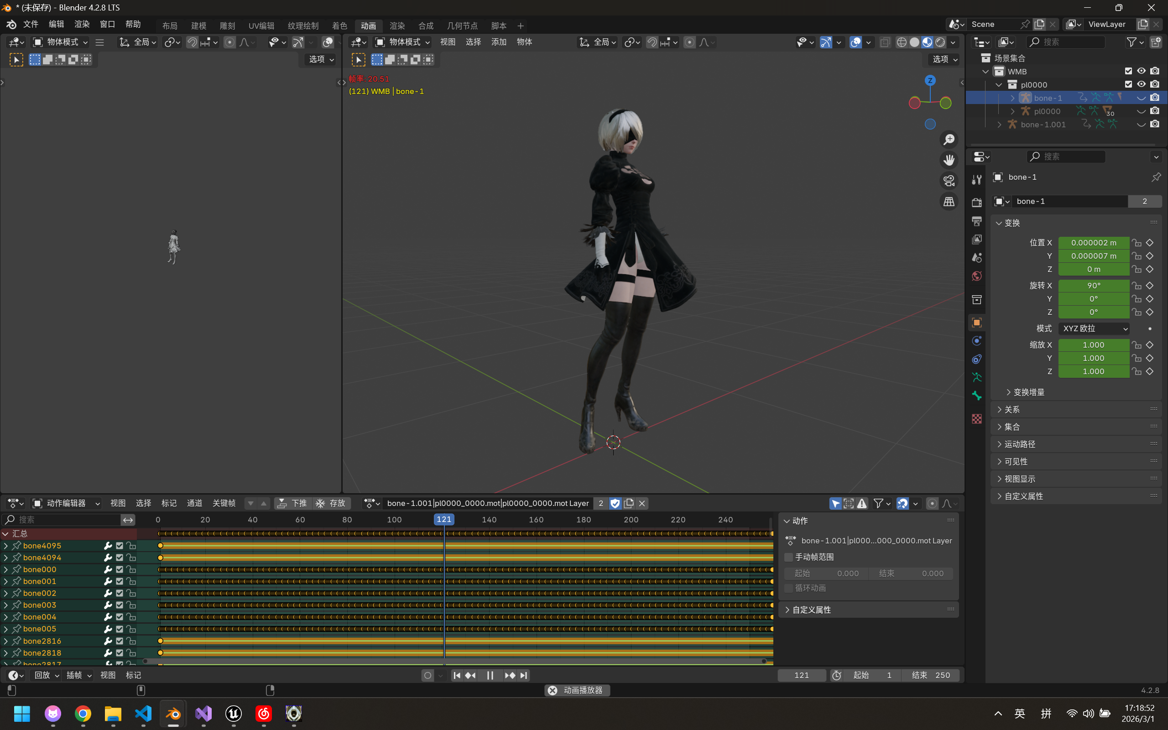1168x730 pixels.
Task: Pause animation with the playback button
Action: point(490,675)
